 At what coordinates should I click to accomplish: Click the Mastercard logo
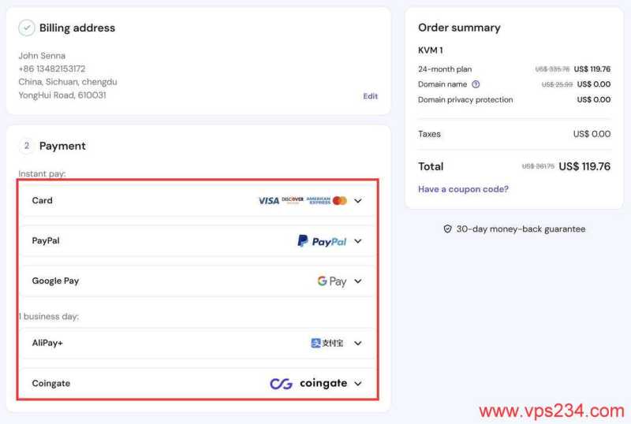click(340, 201)
